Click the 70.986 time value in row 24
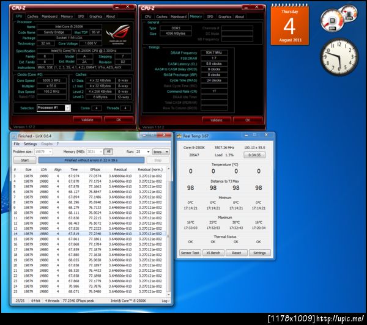This screenshot has height=325, width=367. (74, 287)
